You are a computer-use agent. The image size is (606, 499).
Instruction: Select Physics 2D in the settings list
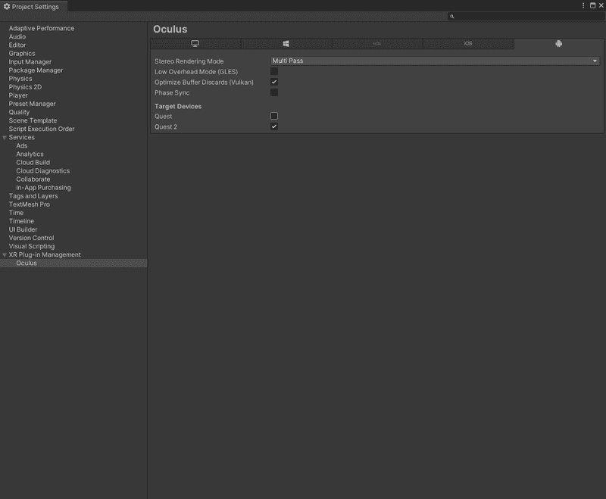[25, 87]
